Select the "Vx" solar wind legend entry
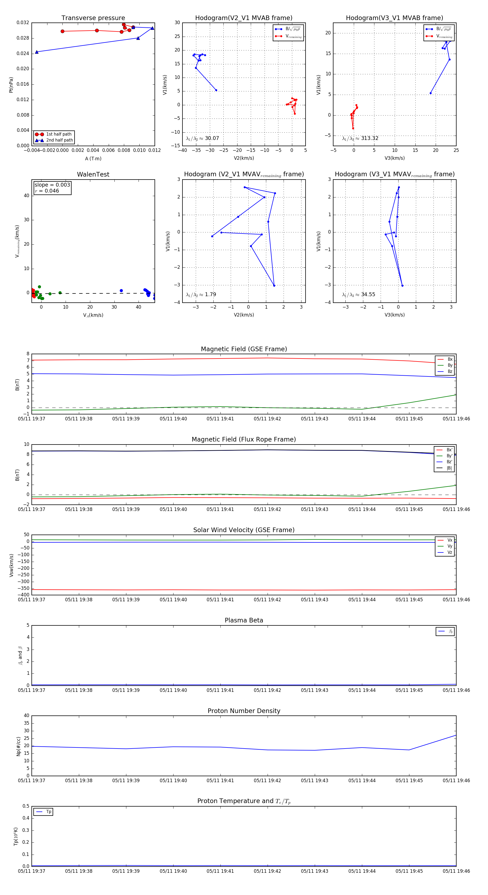The height and width of the screenshot is (895, 488). pos(445,540)
